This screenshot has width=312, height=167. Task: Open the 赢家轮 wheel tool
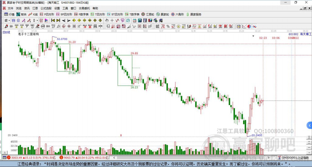click(x=163, y=14)
